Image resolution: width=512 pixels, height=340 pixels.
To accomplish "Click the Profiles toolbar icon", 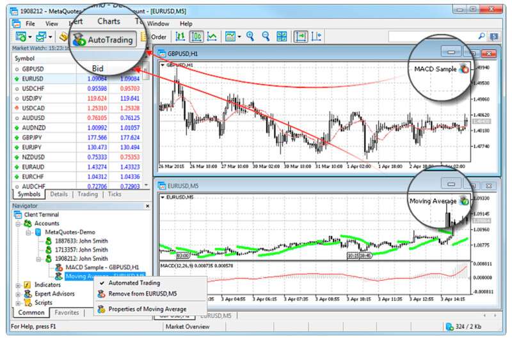I will [x=41, y=36].
